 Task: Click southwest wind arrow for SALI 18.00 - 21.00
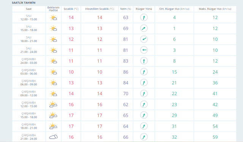tap(144, 39)
